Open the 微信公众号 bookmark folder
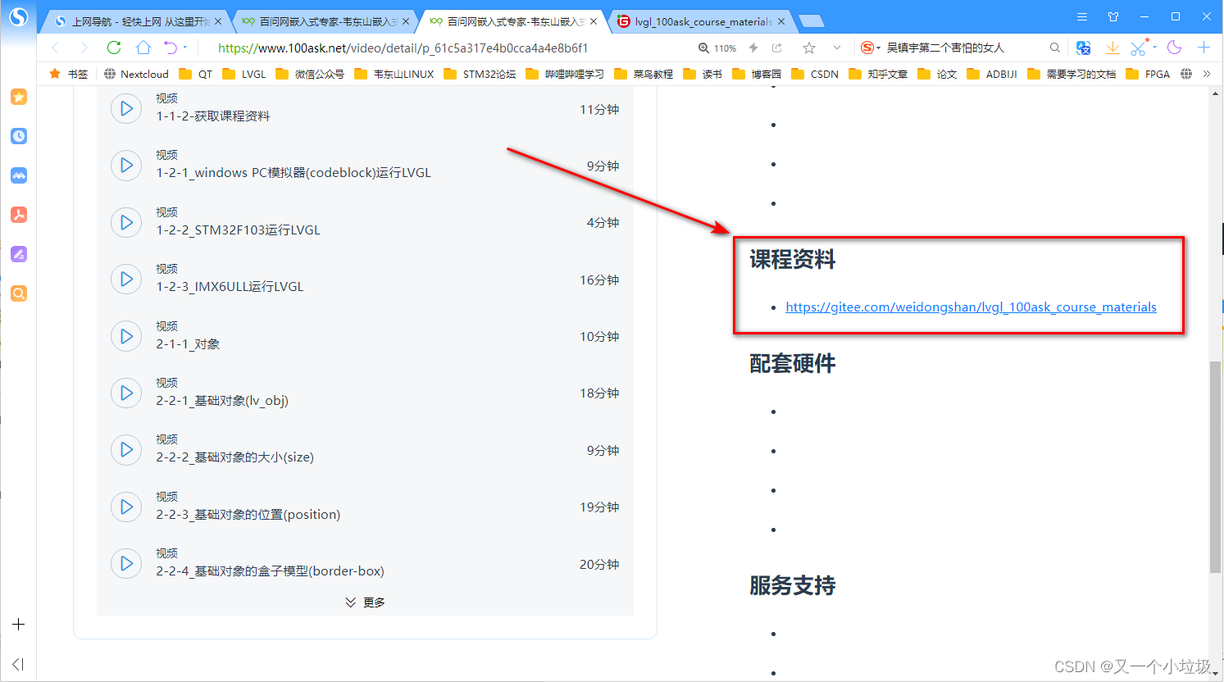The height and width of the screenshot is (682, 1224). pos(310,74)
